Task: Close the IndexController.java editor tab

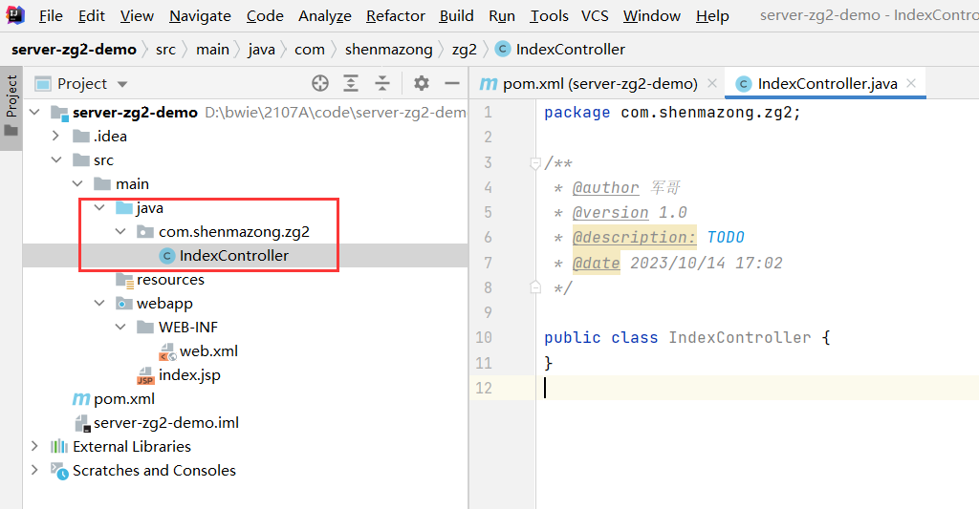Action: click(911, 84)
